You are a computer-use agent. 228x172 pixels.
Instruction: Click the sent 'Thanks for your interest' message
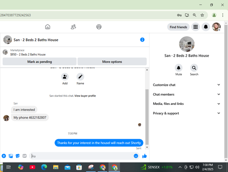tap(99, 143)
